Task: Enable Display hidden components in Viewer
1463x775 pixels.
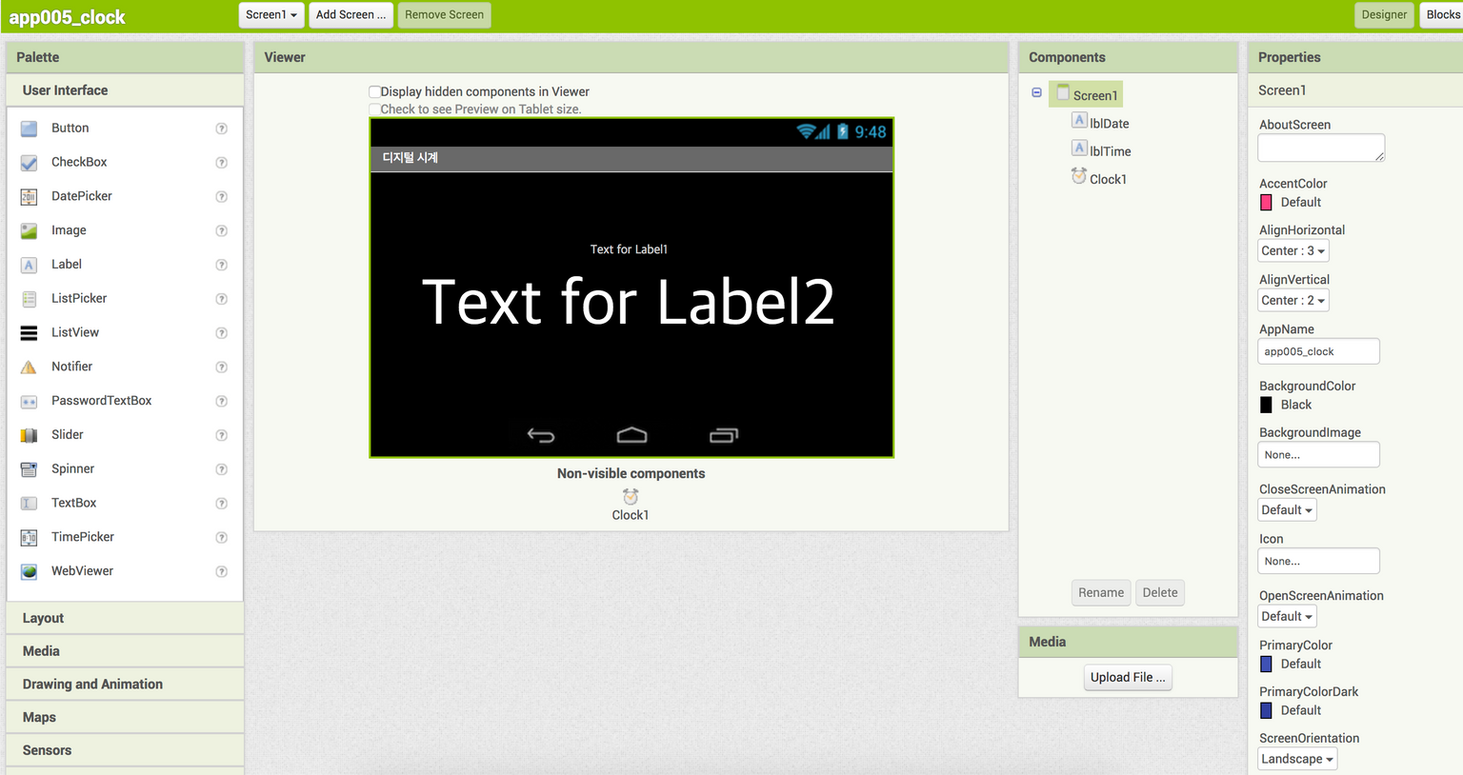Action: coord(374,92)
